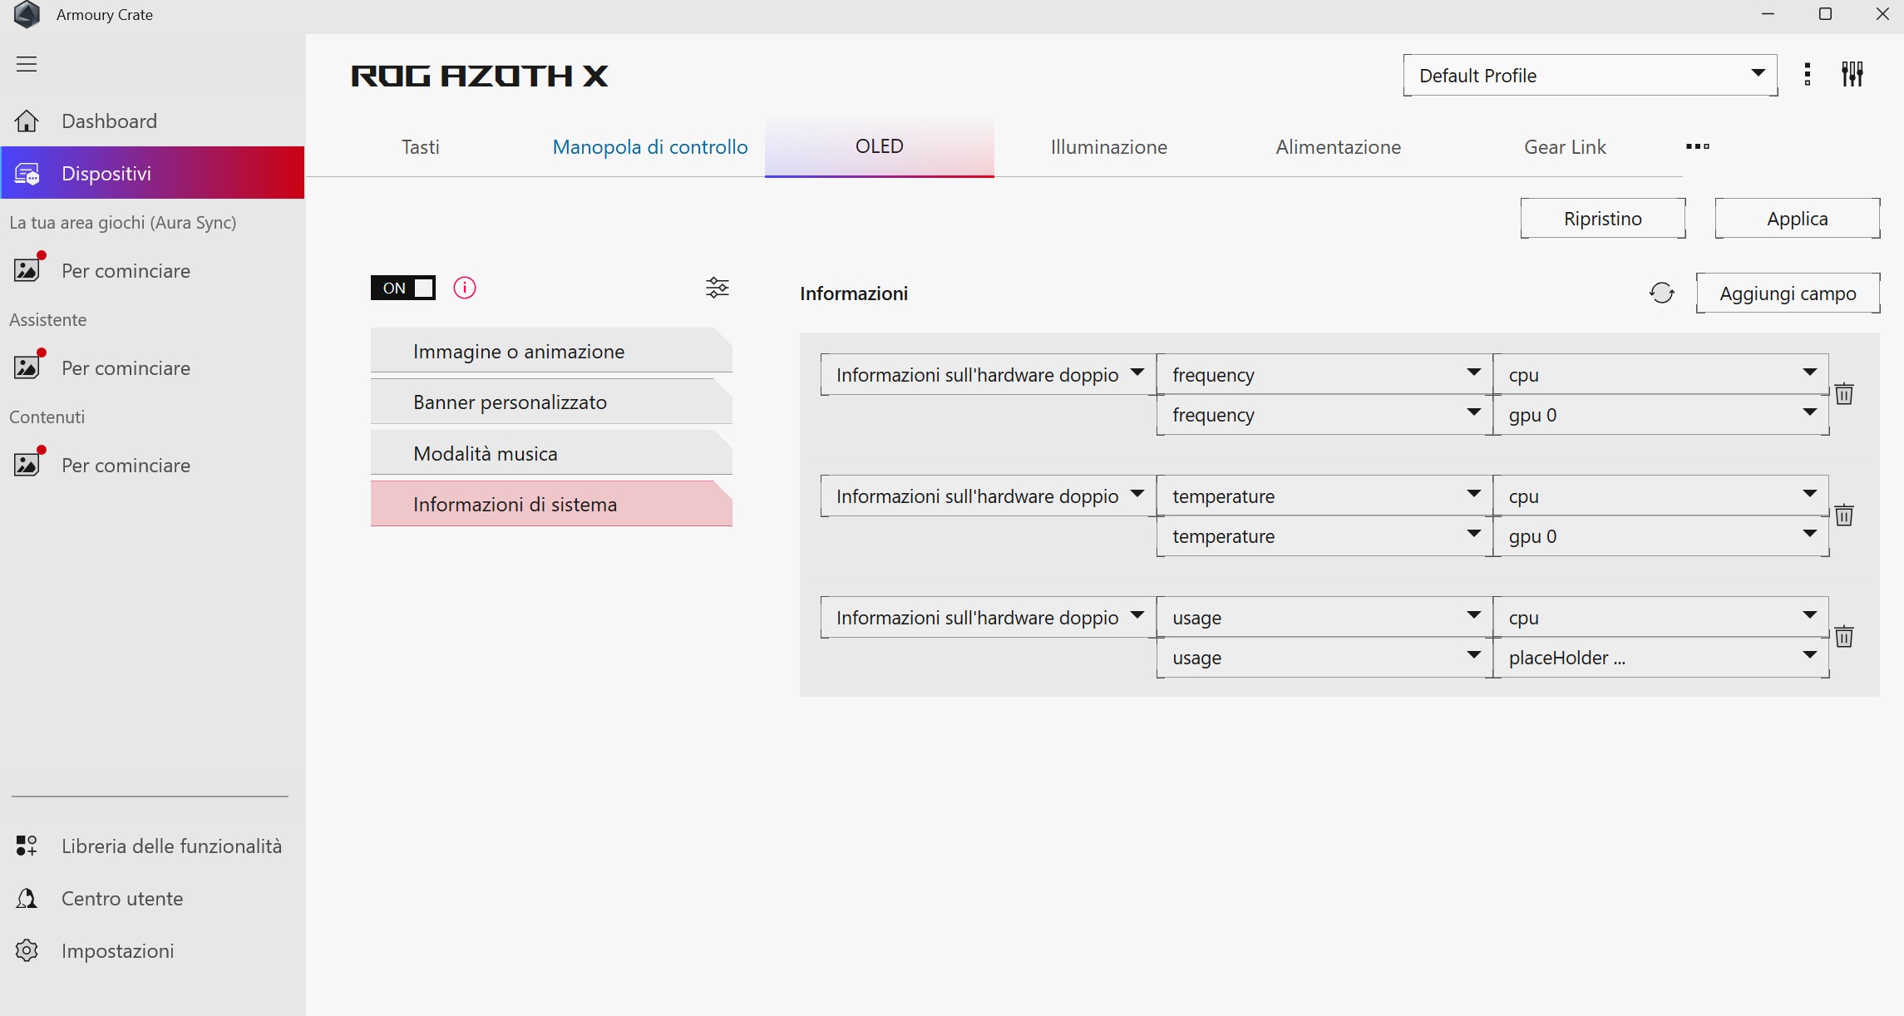
Task: Open Centro utente icon
Action: coord(27,898)
